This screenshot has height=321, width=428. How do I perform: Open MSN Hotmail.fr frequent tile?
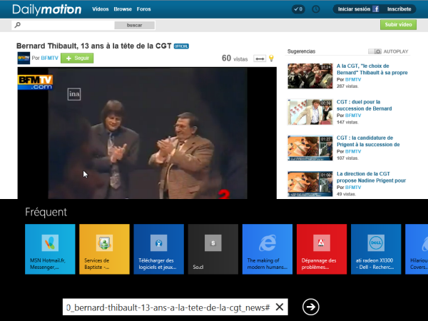coord(50,249)
